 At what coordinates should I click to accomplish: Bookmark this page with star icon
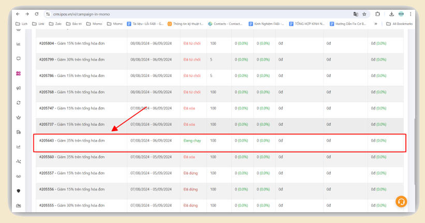pyautogui.click(x=364, y=14)
